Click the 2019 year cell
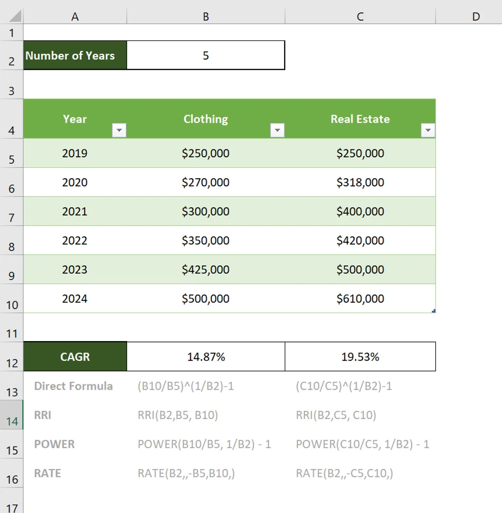Viewport: 502px width, 513px height. [75, 153]
